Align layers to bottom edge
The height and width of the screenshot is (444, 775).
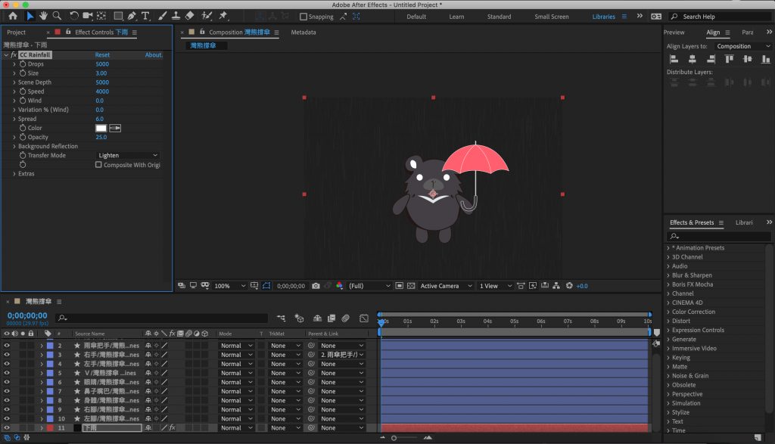pyautogui.click(x=766, y=59)
